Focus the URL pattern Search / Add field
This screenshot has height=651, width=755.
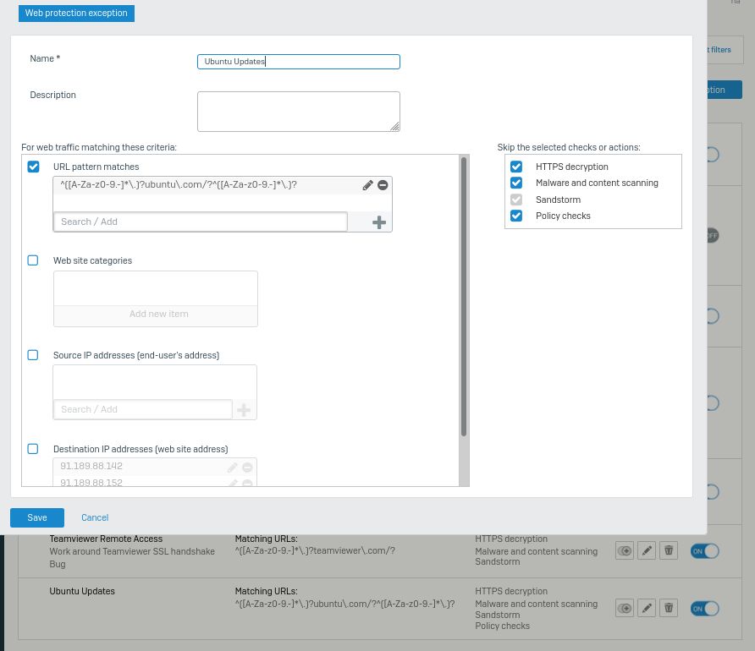tap(201, 222)
